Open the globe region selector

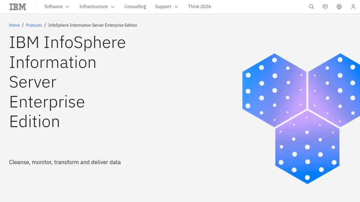[x=339, y=7]
